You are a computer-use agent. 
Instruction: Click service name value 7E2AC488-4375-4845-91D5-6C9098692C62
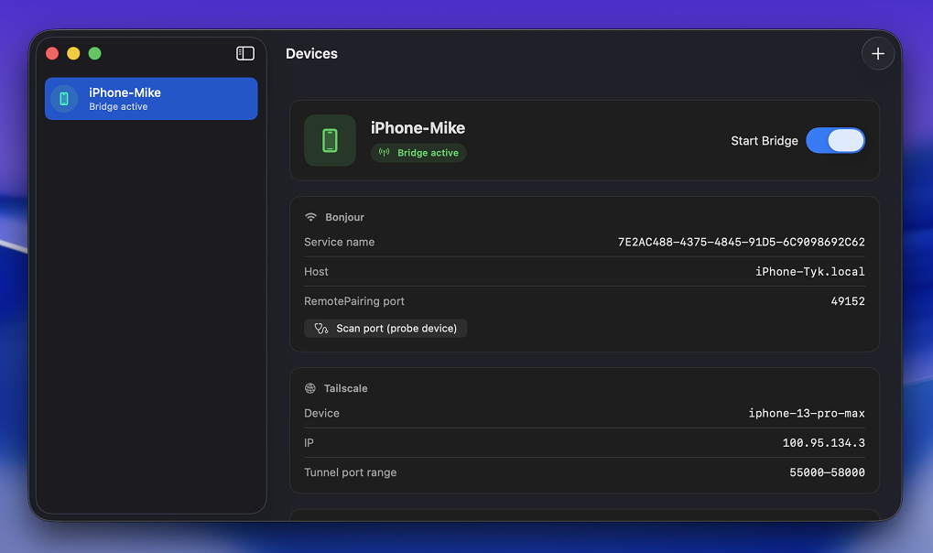tap(741, 243)
